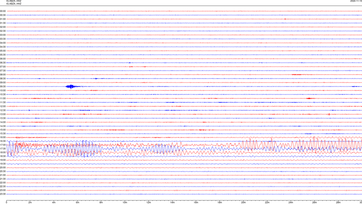This screenshot has width=362, height=204.
Task: Select the 16:00 row label
Action: coord(3,138)
